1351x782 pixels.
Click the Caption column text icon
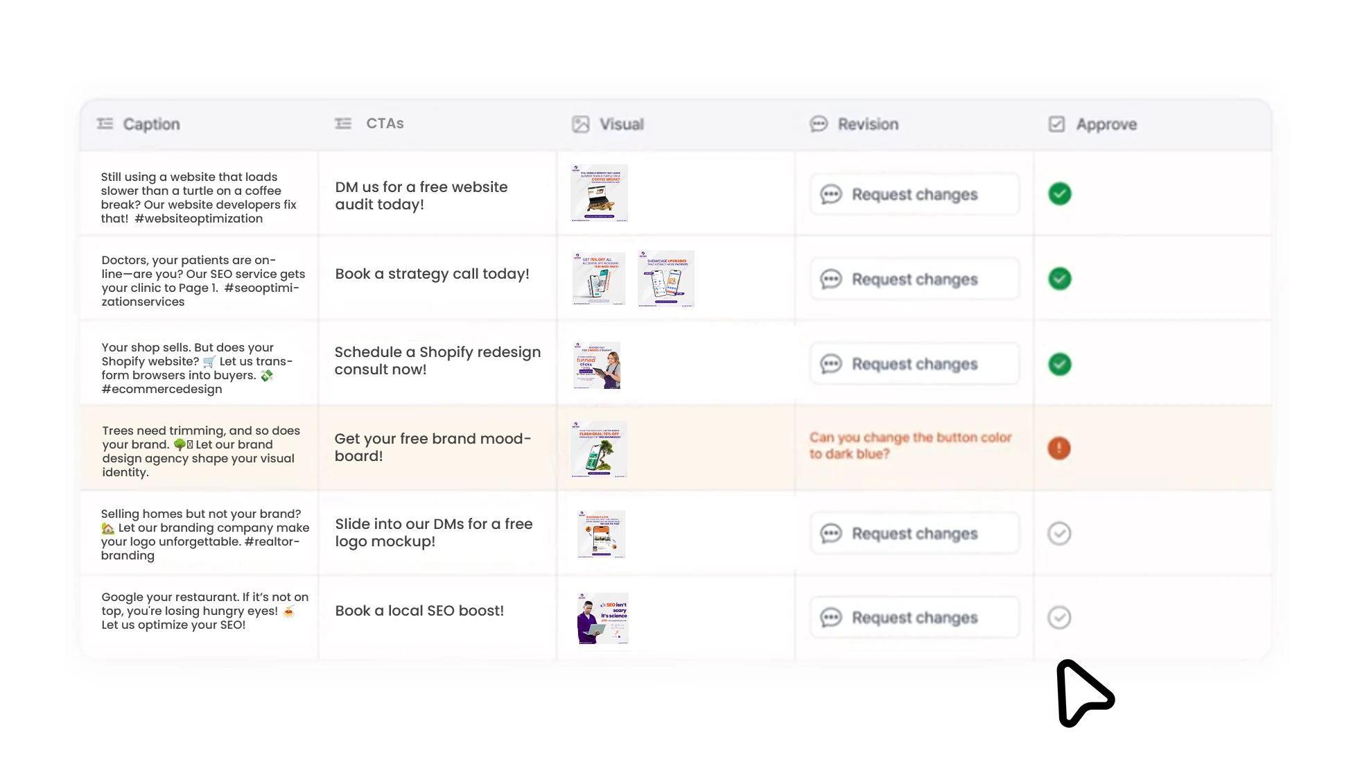(105, 123)
